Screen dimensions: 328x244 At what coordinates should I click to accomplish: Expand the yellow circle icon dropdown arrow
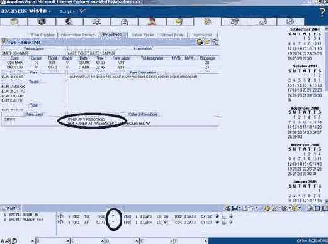[x=300, y=208]
